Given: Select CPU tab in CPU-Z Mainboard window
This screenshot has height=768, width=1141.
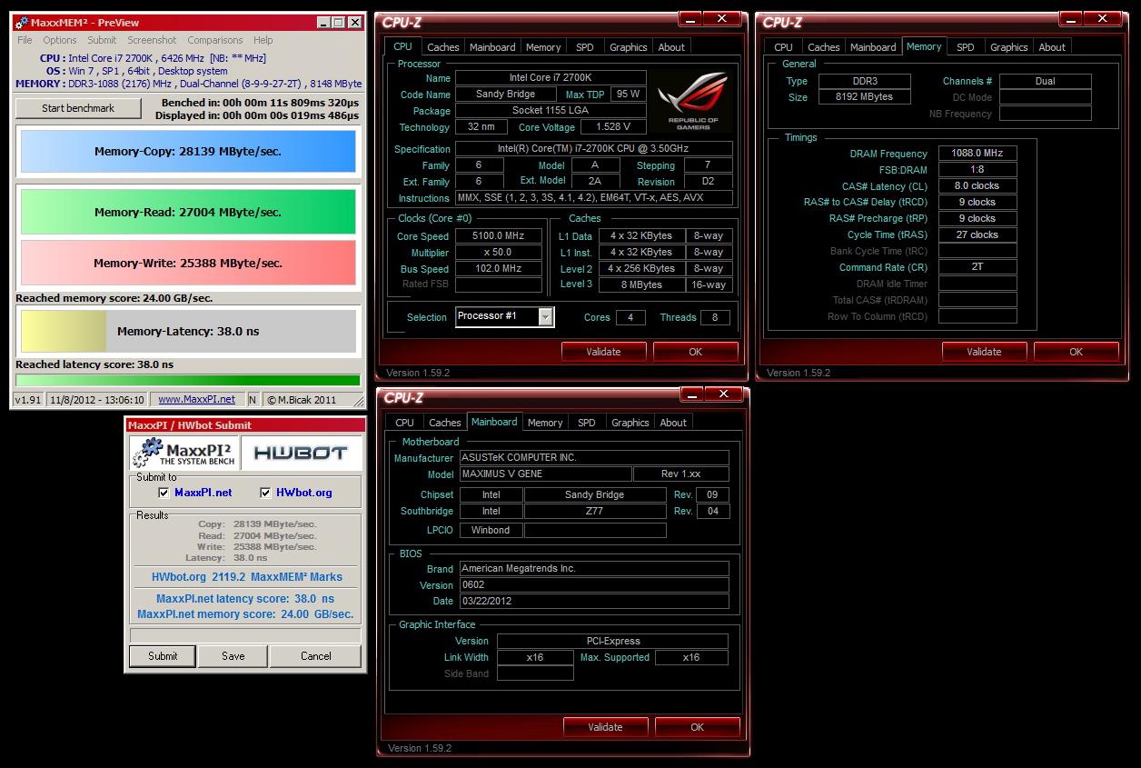Looking at the screenshot, I should tap(404, 423).
